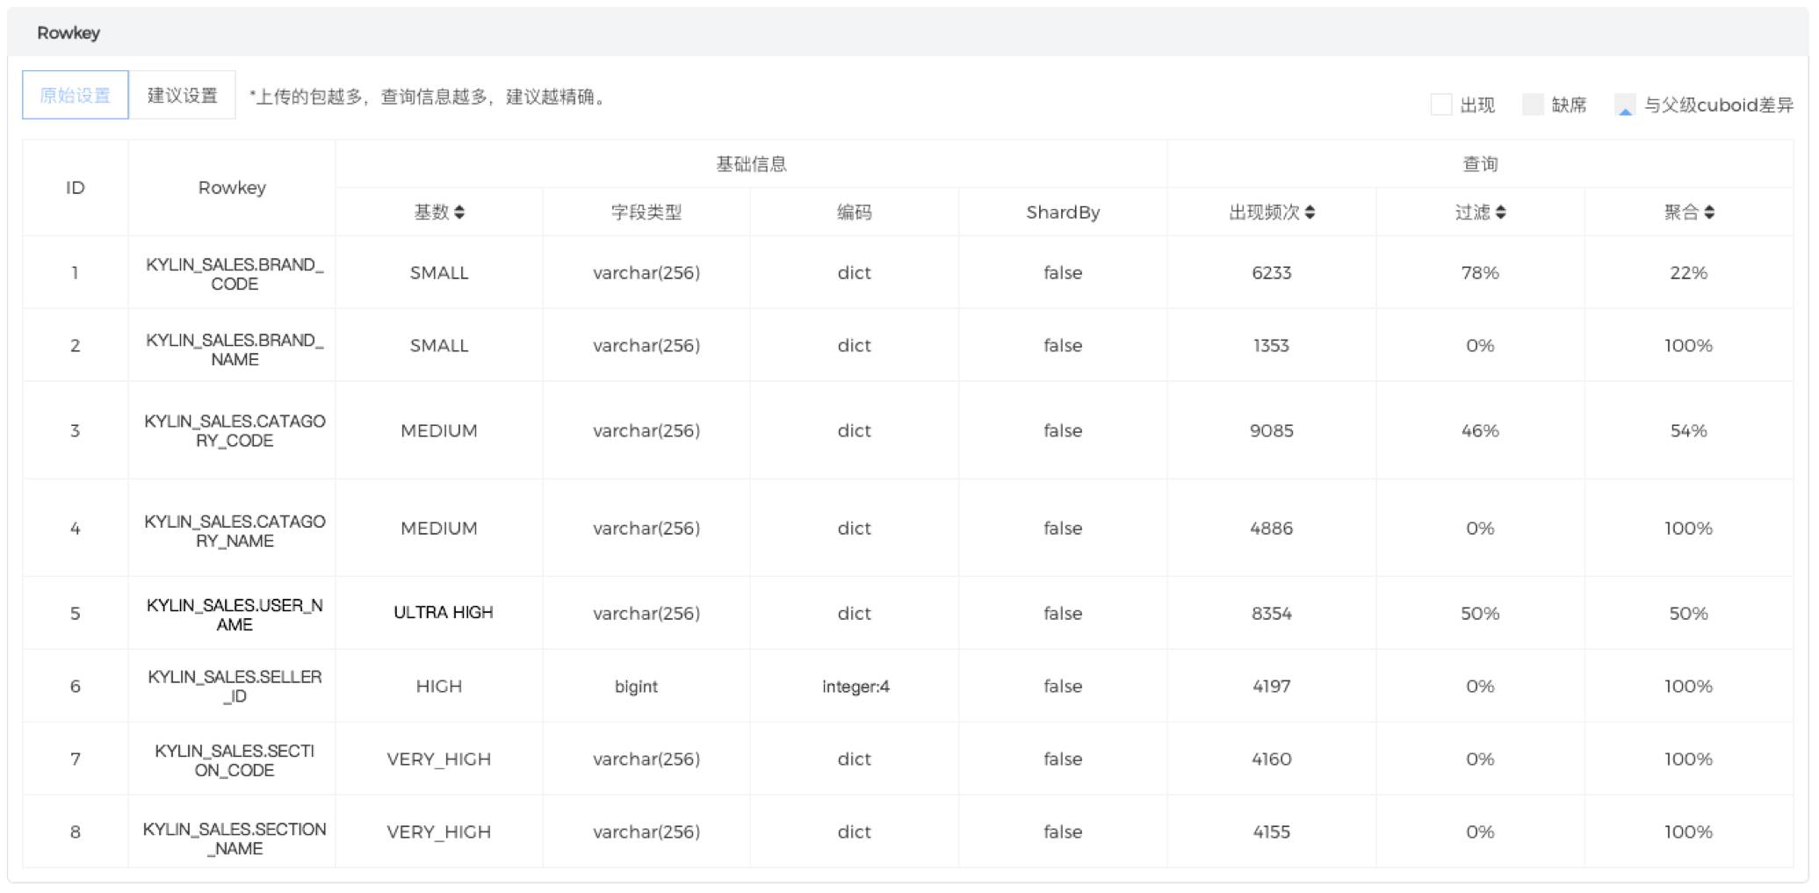Image resolution: width=1819 pixels, height=893 pixels.
Task: Click the 查询 group header
Action: pos(1480,163)
